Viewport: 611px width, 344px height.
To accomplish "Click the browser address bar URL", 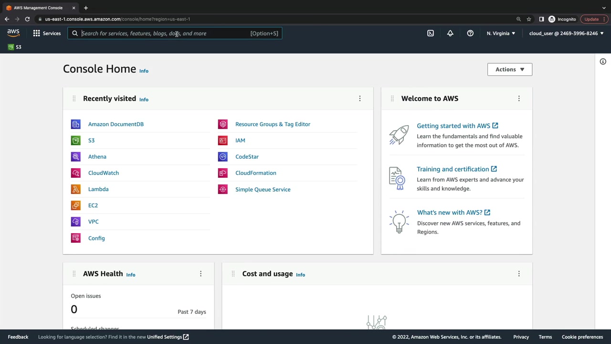I will 117,19.
